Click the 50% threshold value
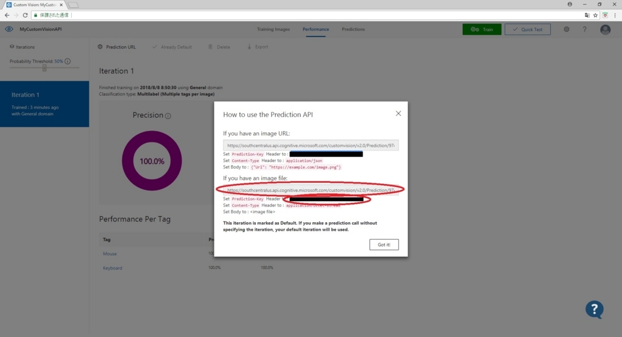This screenshot has height=337, width=622. (59, 61)
